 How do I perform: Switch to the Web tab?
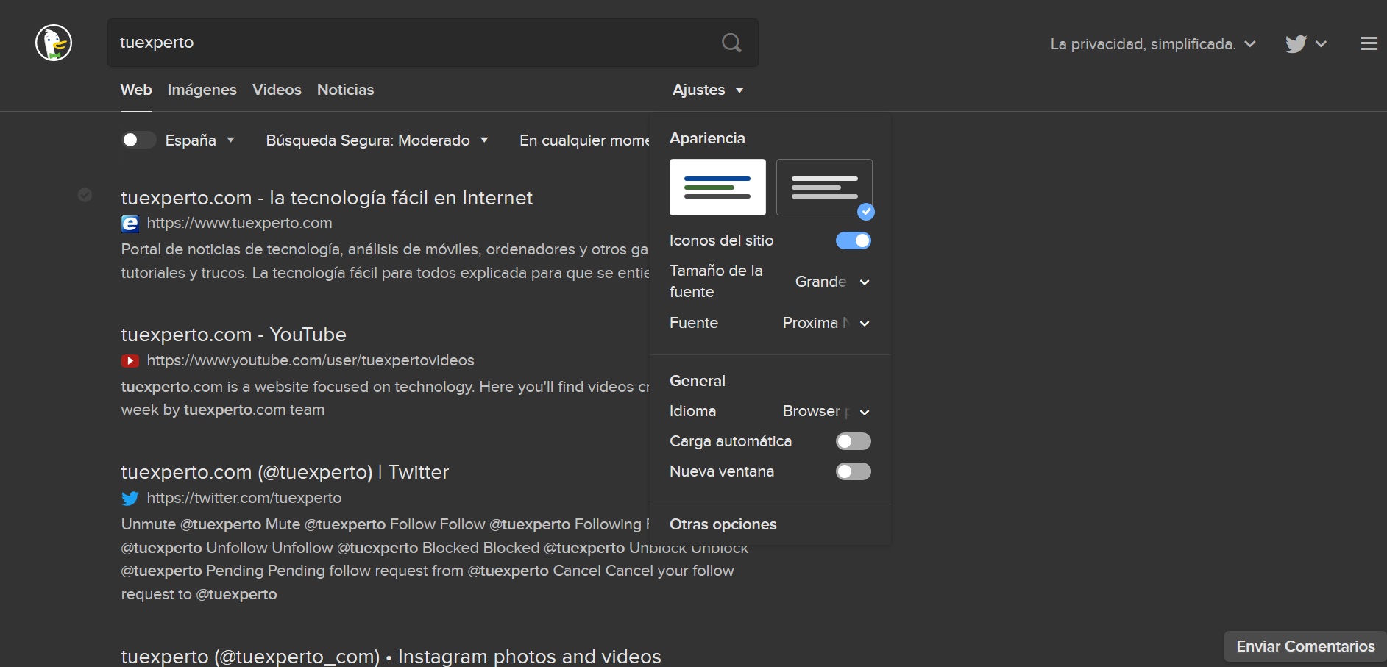tap(136, 90)
